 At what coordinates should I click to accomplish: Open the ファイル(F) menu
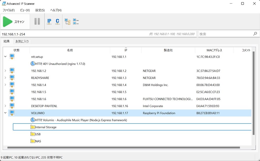coord(9,10)
